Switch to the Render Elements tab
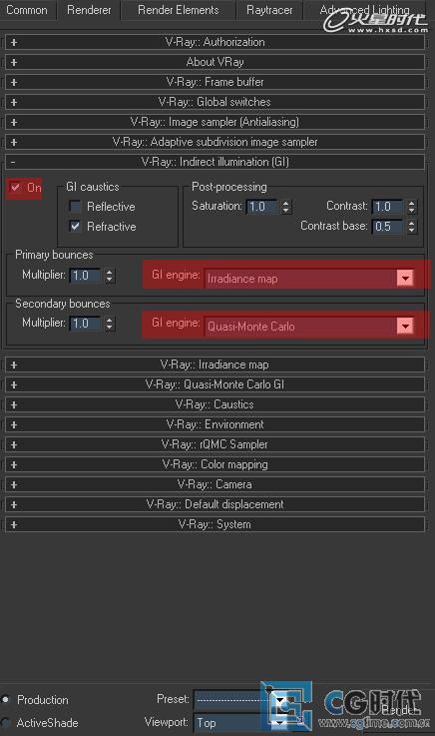 click(x=179, y=10)
